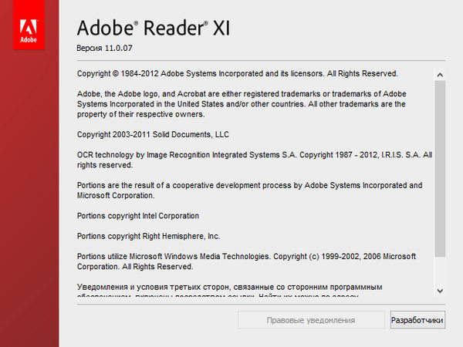The height and width of the screenshot is (347, 463).
Task: Click the Windows Media Technologies paragraph
Action: click(x=247, y=261)
